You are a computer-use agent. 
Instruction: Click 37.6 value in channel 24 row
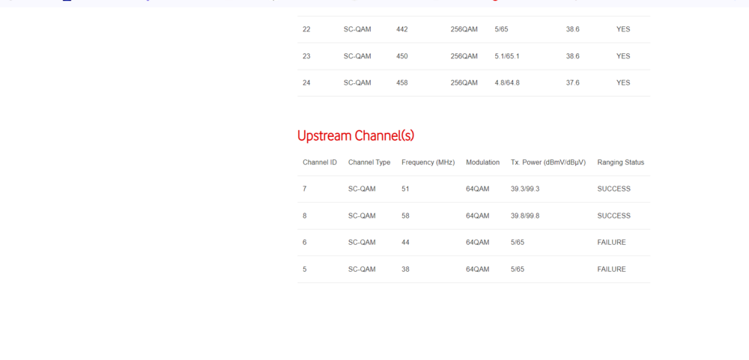(573, 82)
